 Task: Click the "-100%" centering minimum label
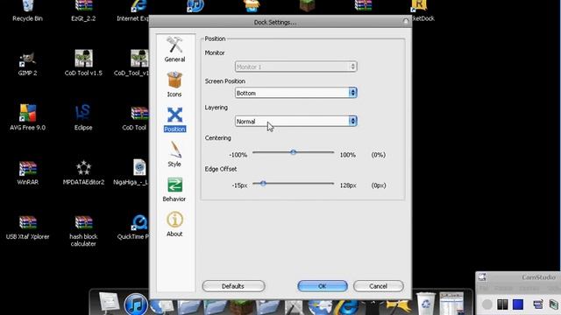238,155
